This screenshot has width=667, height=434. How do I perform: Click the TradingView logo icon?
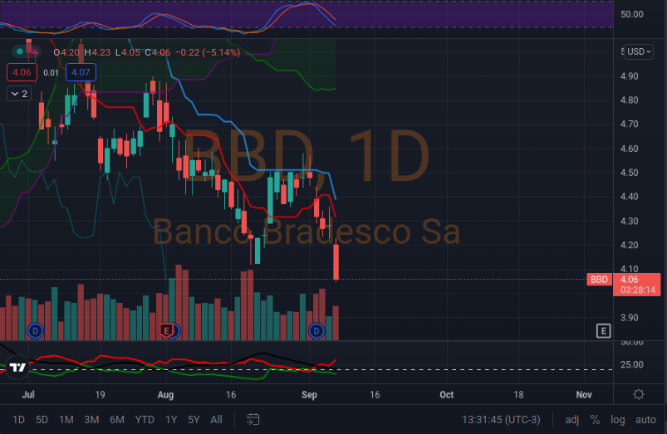(x=17, y=366)
